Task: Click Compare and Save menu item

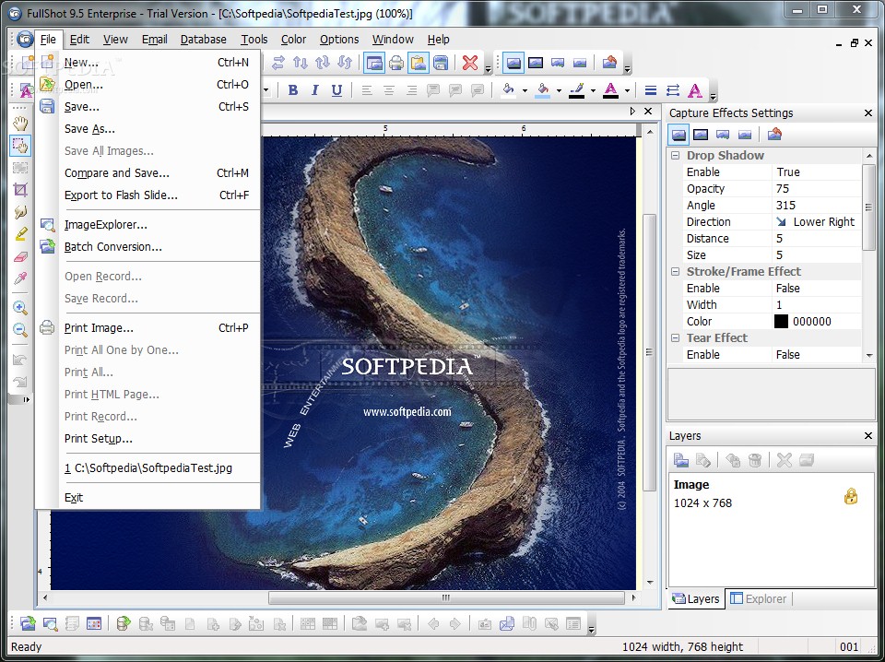Action: click(147, 173)
